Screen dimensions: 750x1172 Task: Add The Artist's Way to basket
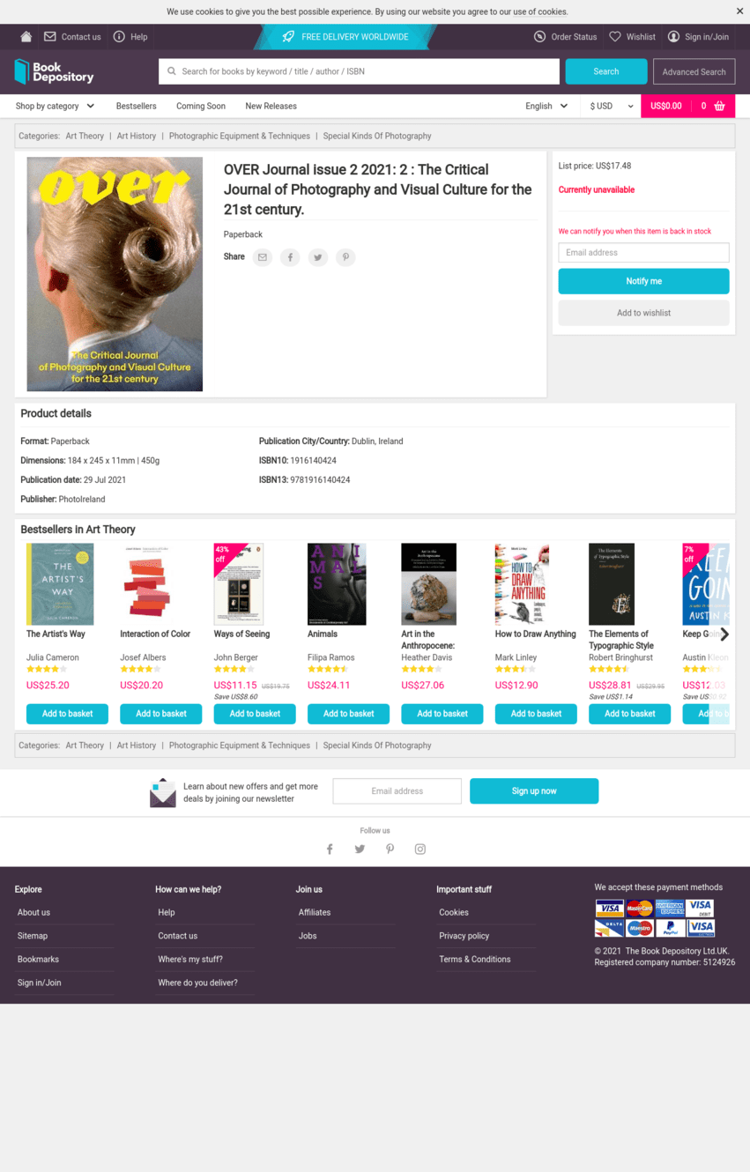67,714
